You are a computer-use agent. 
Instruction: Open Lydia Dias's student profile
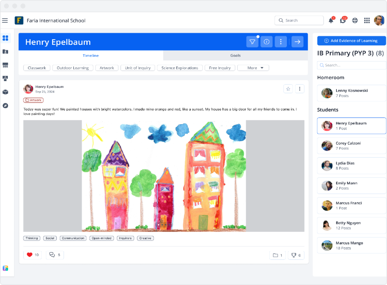coord(351,166)
